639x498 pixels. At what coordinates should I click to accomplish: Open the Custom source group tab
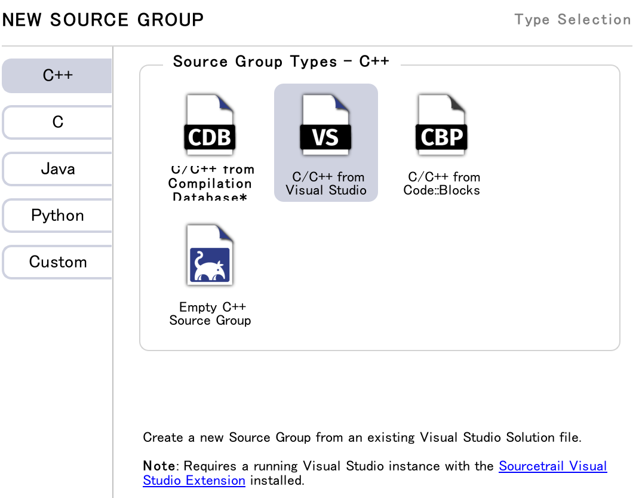click(x=57, y=262)
